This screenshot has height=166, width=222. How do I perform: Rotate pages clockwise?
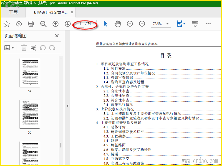point(52,48)
